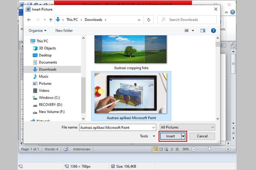Image resolution: width=256 pixels, height=170 pixels.
Task: Go back using the dialog's back arrow
Action: click(x=29, y=20)
